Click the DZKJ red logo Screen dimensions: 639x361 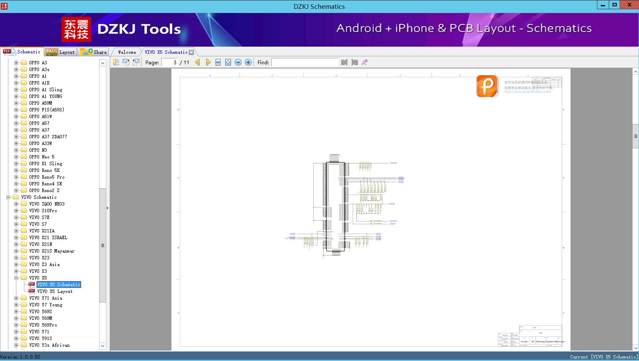76,29
